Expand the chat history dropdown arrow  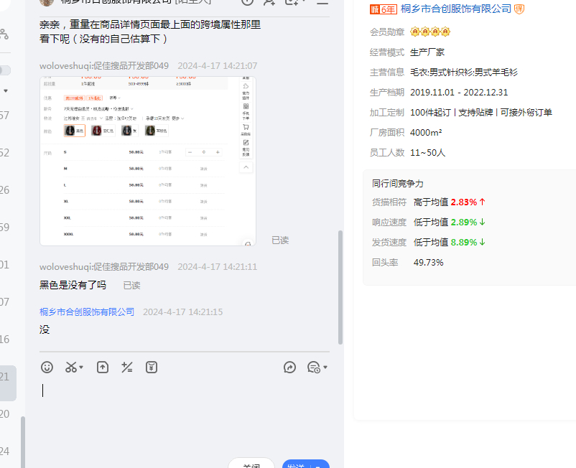(325, 368)
